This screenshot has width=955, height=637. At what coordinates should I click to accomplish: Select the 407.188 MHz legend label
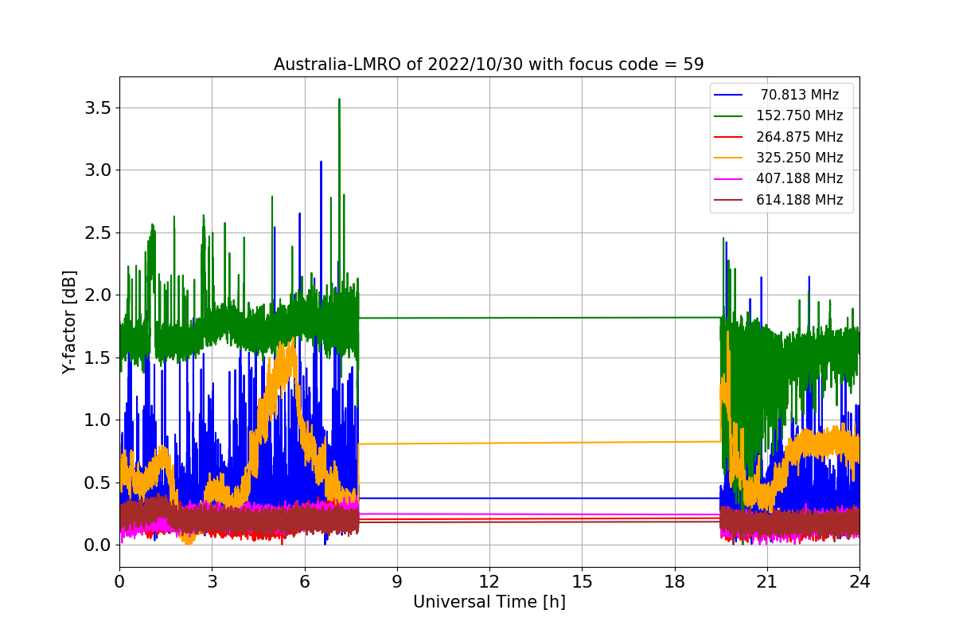pos(800,178)
